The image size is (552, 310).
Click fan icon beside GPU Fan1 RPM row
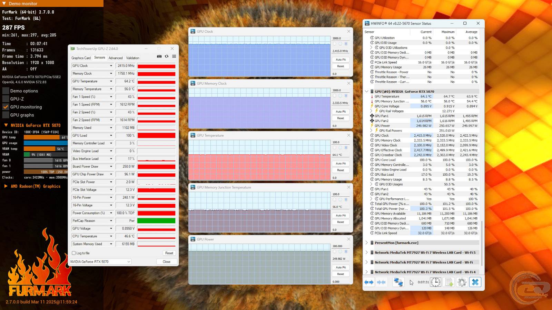click(372, 116)
